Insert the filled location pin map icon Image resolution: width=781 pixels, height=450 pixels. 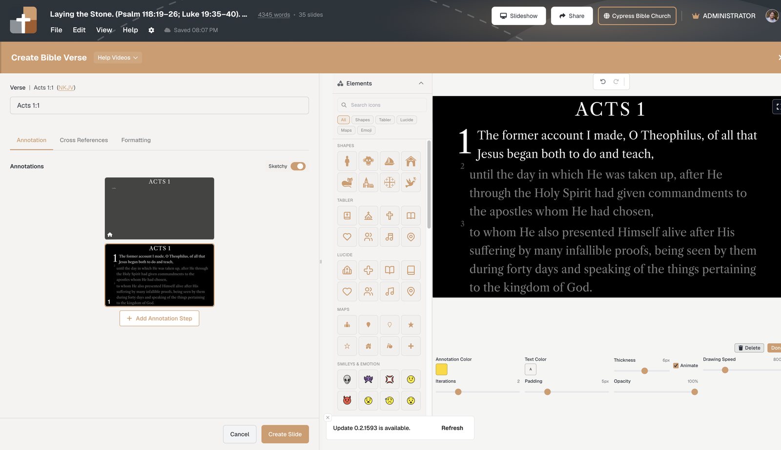coord(369,325)
